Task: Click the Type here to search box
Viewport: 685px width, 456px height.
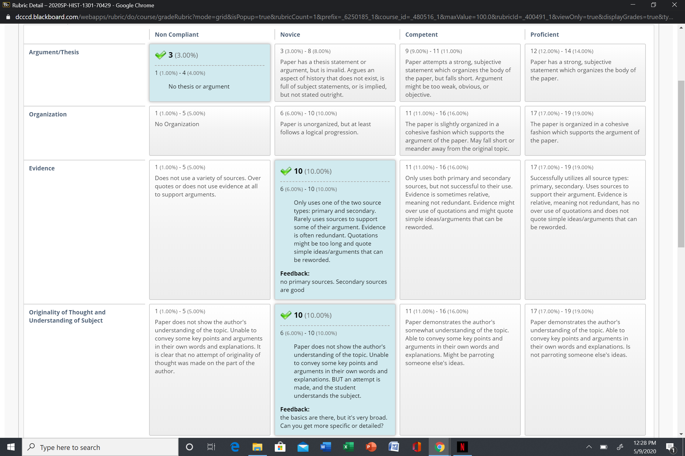Action: [100, 447]
